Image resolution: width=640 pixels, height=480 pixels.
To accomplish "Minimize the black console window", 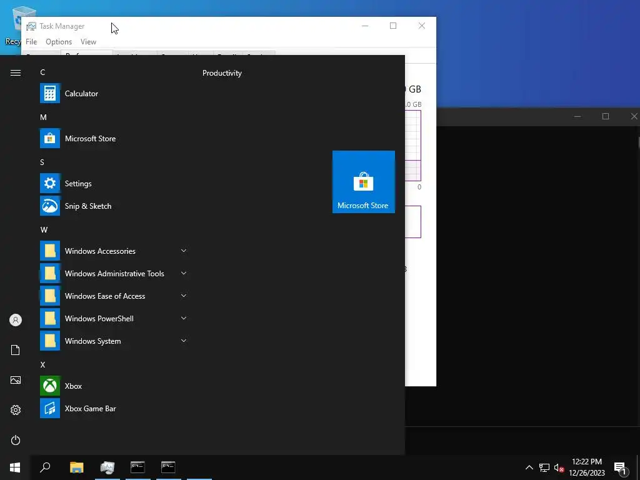I will click(577, 116).
